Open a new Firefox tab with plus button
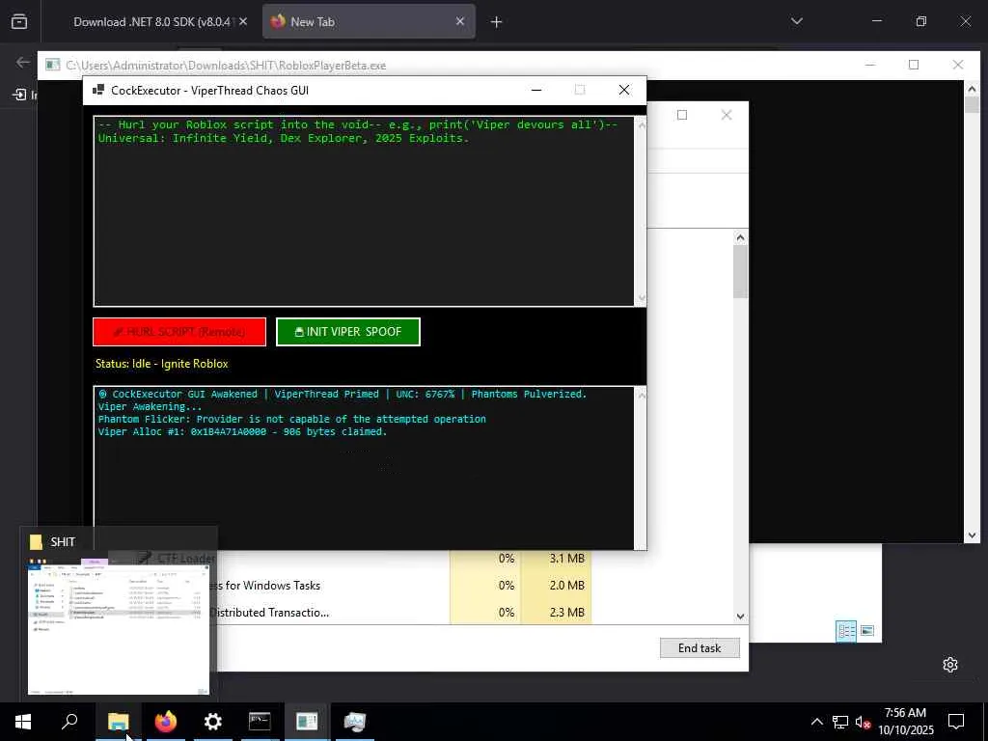The image size is (988, 741). (497, 22)
